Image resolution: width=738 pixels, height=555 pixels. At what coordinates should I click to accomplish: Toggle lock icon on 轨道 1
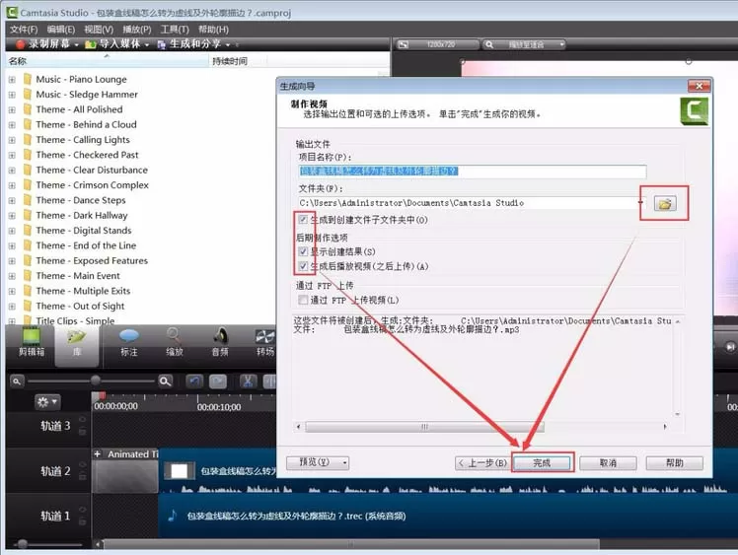coord(82,521)
